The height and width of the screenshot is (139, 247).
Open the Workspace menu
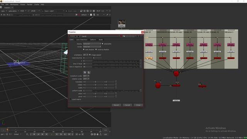coord(14,5)
